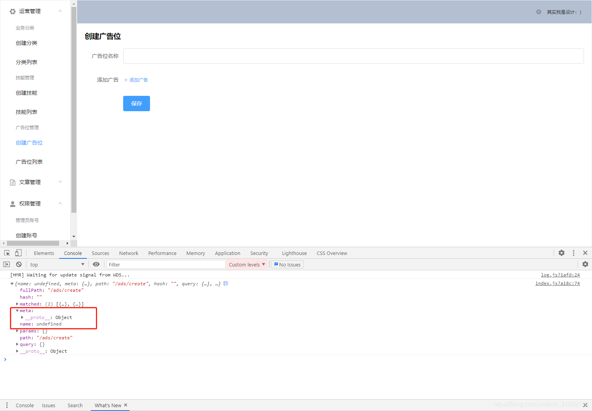Click the 添加广告 link
The height and width of the screenshot is (411, 592).
click(x=136, y=80)
